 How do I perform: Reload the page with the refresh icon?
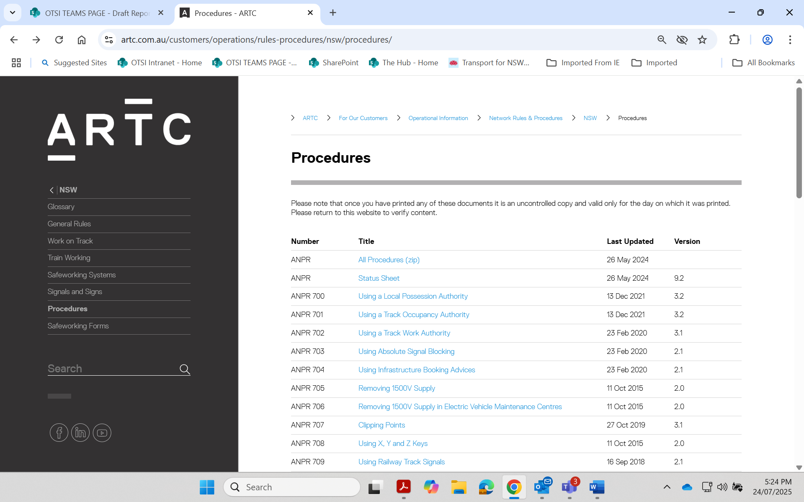[59, 40]
